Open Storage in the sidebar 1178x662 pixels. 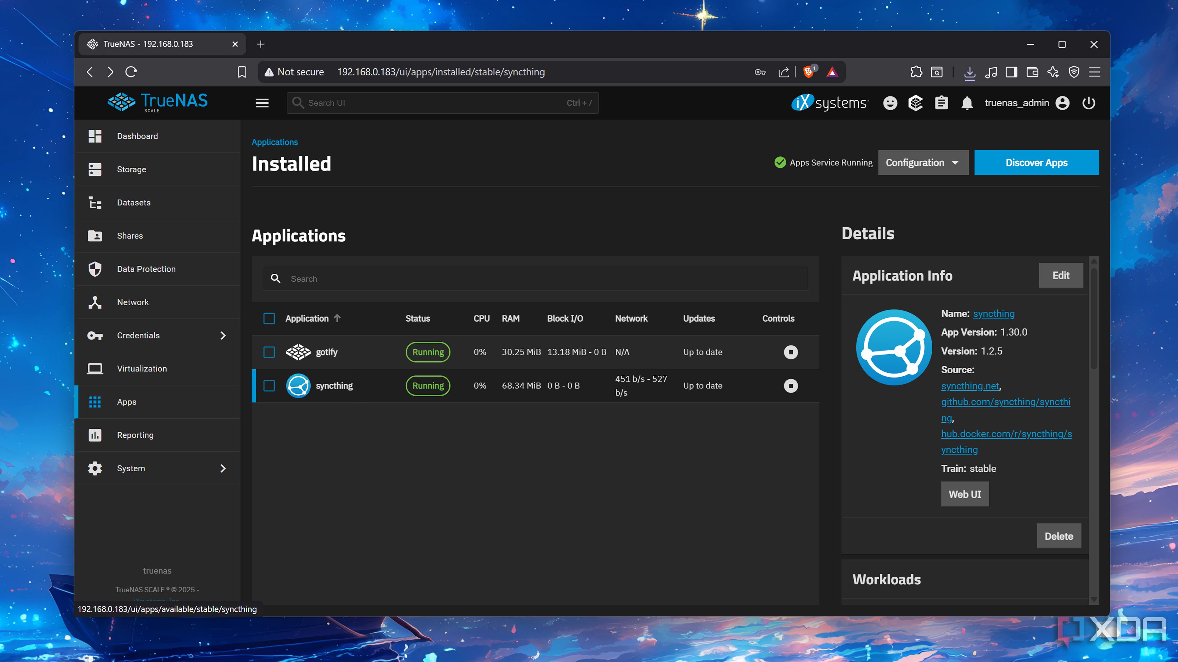[x=132, y=169]
